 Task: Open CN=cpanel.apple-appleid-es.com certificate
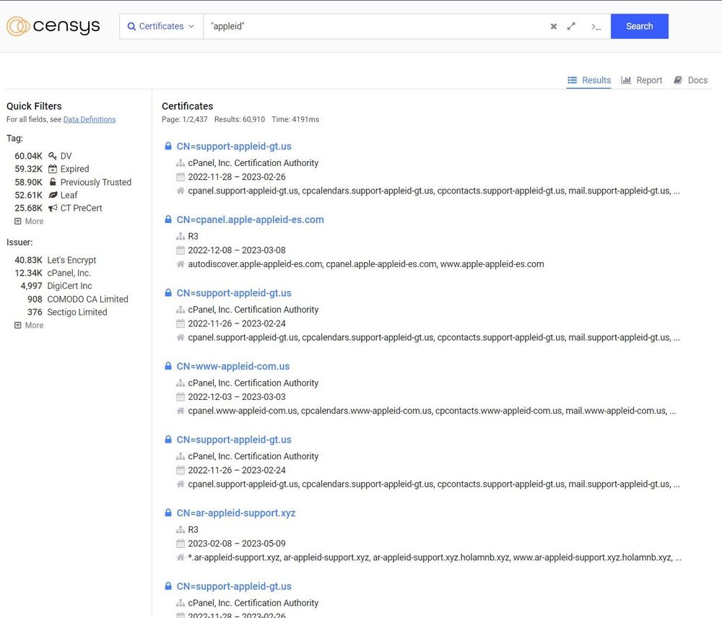coord(250,219)
